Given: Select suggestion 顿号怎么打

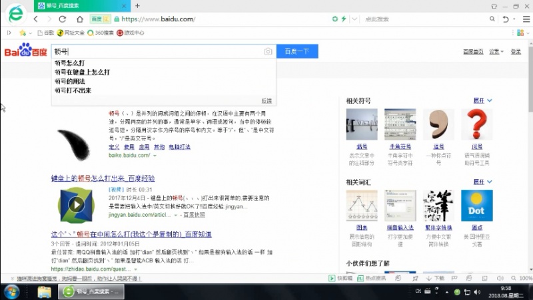Looking at the screenshot, I should coord(70,63).
